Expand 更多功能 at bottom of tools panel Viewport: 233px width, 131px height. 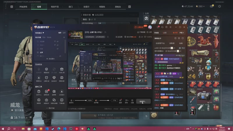50,108
